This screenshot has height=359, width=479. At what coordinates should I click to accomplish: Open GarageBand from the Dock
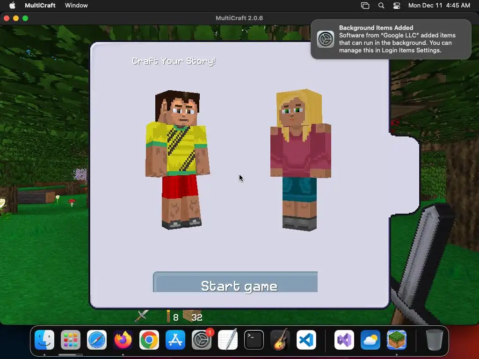point(280,340)
